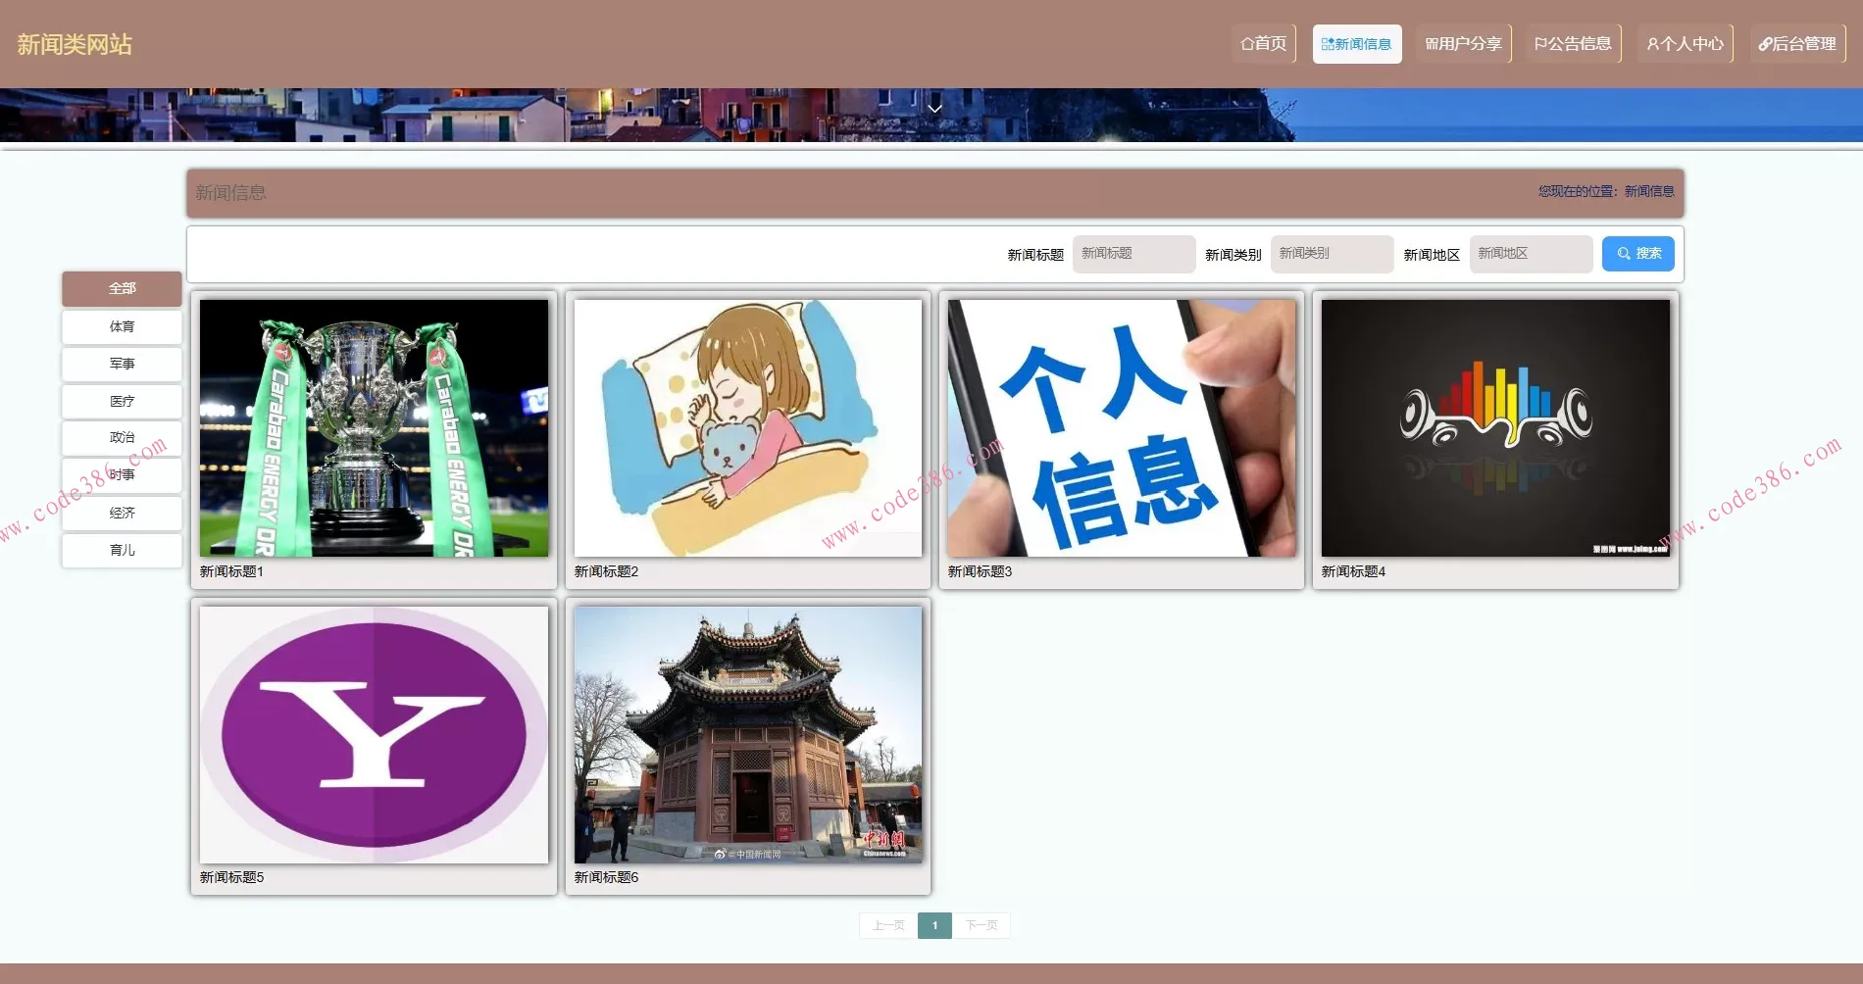Open the temple photo for 新闻标题6
The width and height of the screenshot is (1863, 984).
[x=748, y=735]
